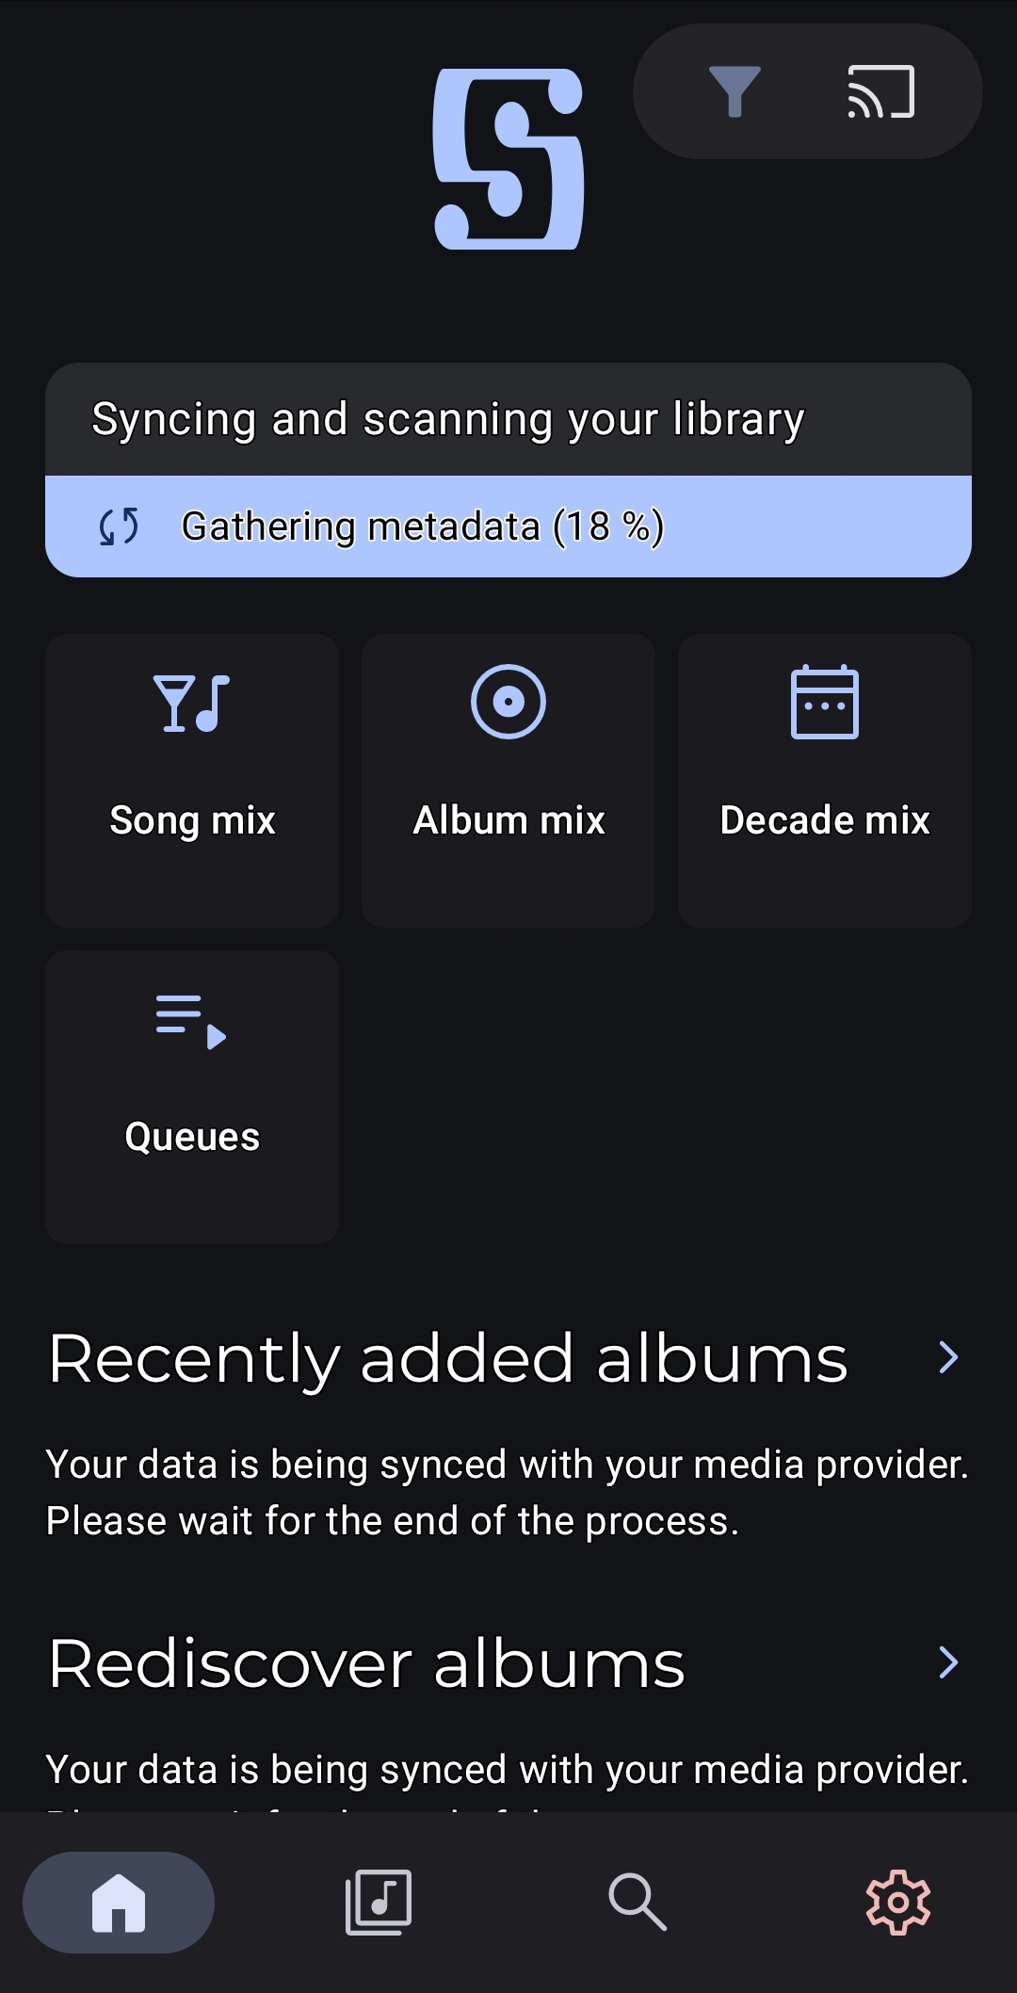The height and width of the screenshot is (1993, 1017).
Task: Tap the Album mix disc icon
Action: click(x=508, y=702)
